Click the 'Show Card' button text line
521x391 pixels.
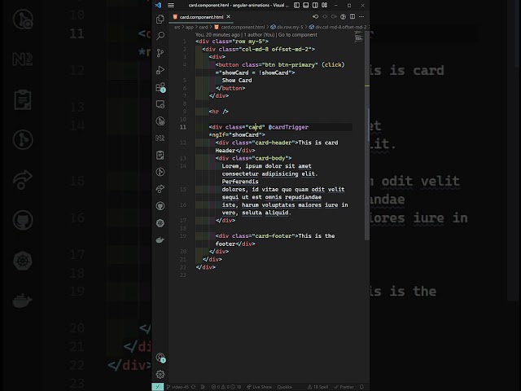tap(237, 81)
